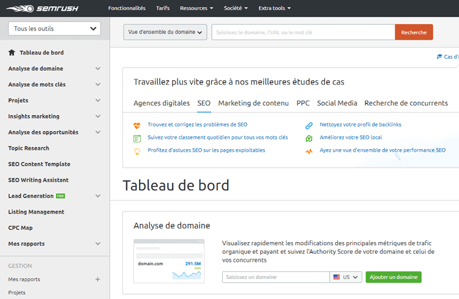
Task: Expand the Lead Generation section
Action: point(98,196)
